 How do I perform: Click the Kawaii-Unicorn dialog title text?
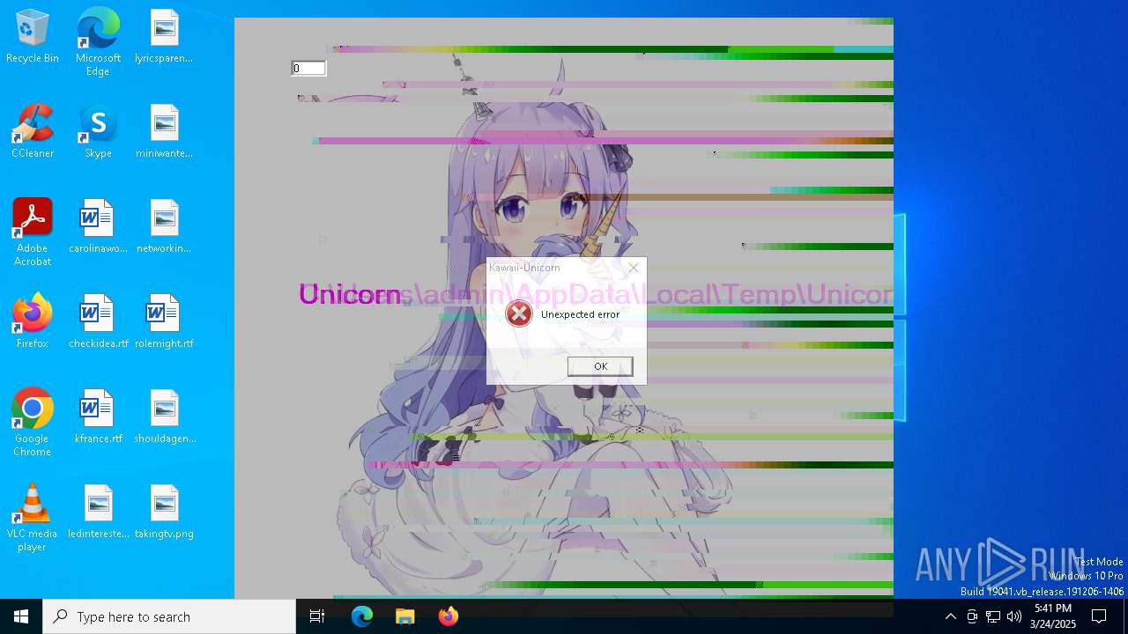[x=524, y=268]
